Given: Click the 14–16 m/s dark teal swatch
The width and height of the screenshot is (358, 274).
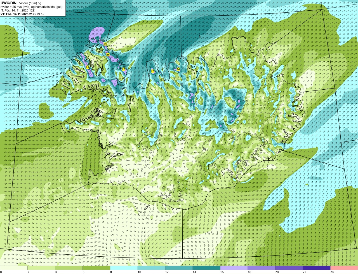Looking at the screenshot, I should (x=207, y=268).
